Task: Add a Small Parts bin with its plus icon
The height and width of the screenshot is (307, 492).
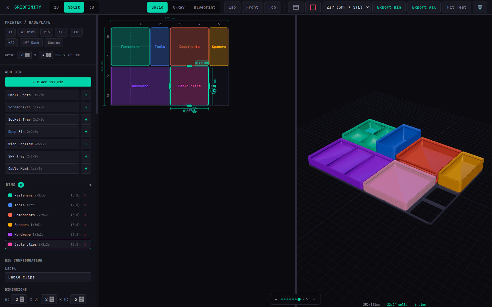Action: coord(86,95)
